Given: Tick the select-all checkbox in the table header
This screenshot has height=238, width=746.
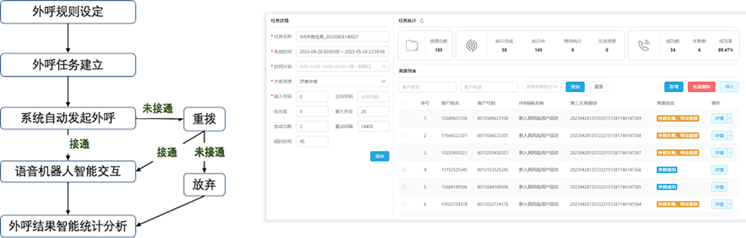Looking at the screenshot, I should tap(404, 103).
